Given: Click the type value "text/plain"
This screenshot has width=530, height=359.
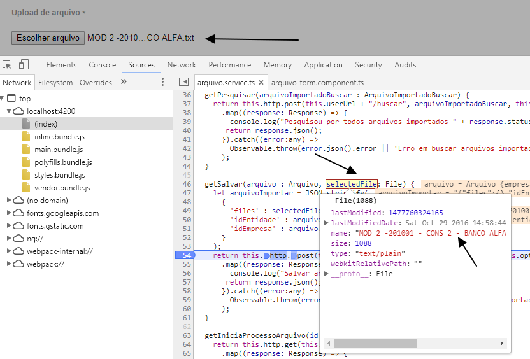Looking at the screenshot, I should click(380, 253).
